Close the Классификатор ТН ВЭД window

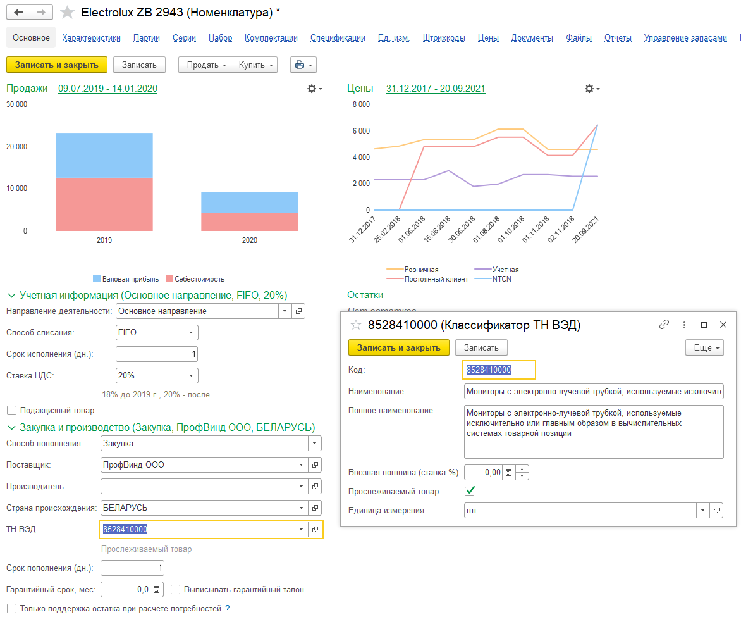click(x=723, y=325)
